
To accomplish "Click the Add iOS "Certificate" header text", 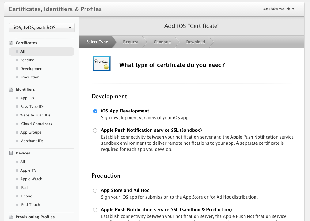I will click(x=192, y=26).
